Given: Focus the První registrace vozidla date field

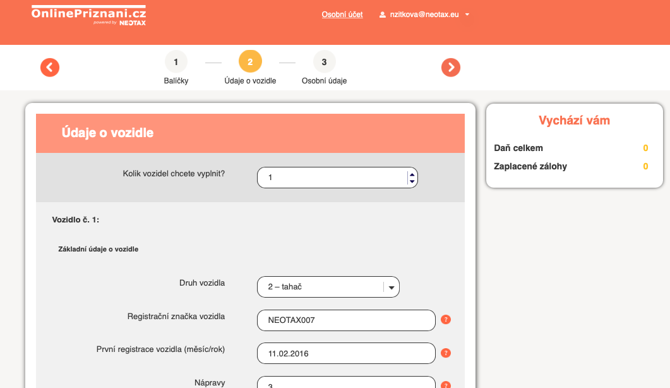Looking at the screenshot, I should tap(346, 353).
